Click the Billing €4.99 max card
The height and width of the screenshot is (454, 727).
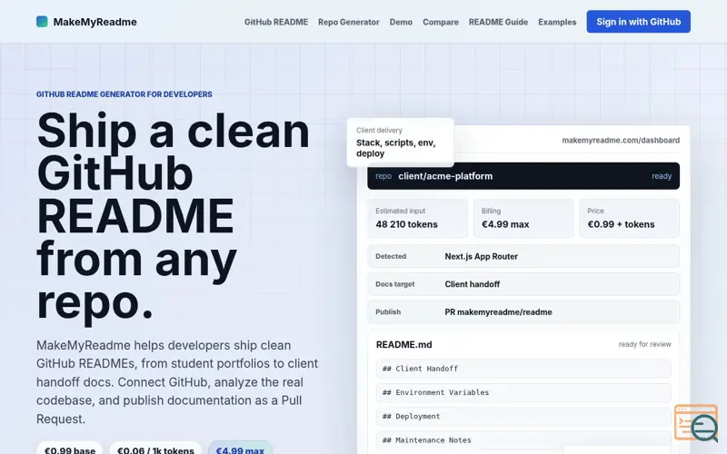(x=523, y=218)
